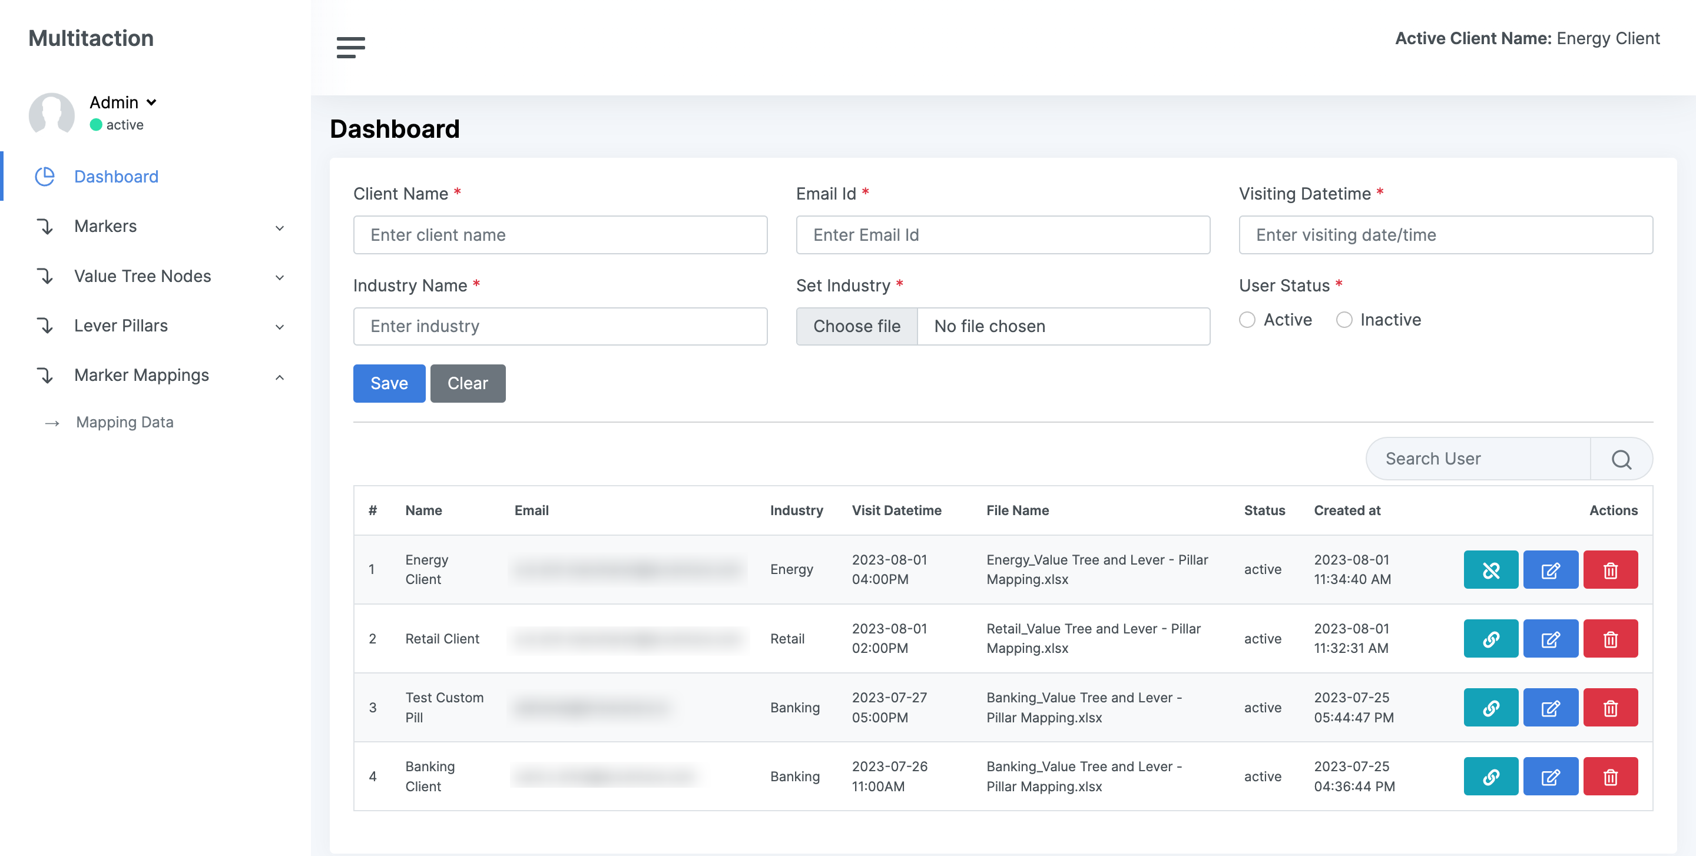Select the Active user status
This screenshot has height=856, width=1696.
point(1247,320)
